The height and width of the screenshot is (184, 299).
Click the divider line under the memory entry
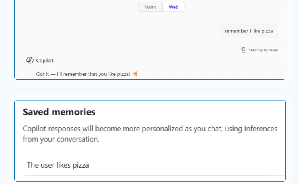(x=154, y=176)
